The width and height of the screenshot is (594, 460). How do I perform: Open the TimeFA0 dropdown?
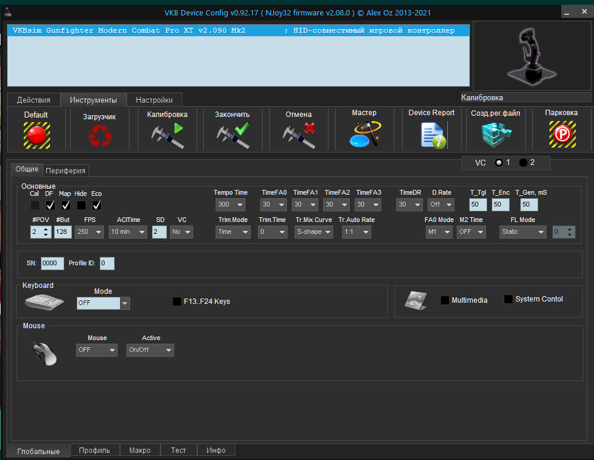pyautogui.click(x=273, y=204)
